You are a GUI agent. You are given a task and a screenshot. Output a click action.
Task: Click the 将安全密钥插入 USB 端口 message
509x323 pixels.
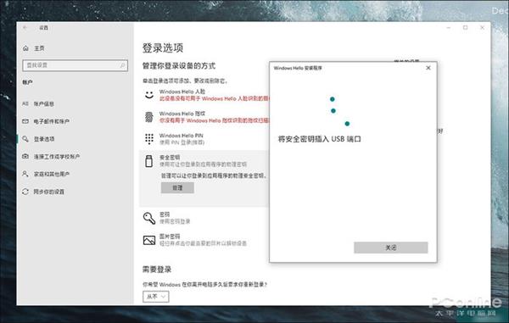click(x=320, y=139)
